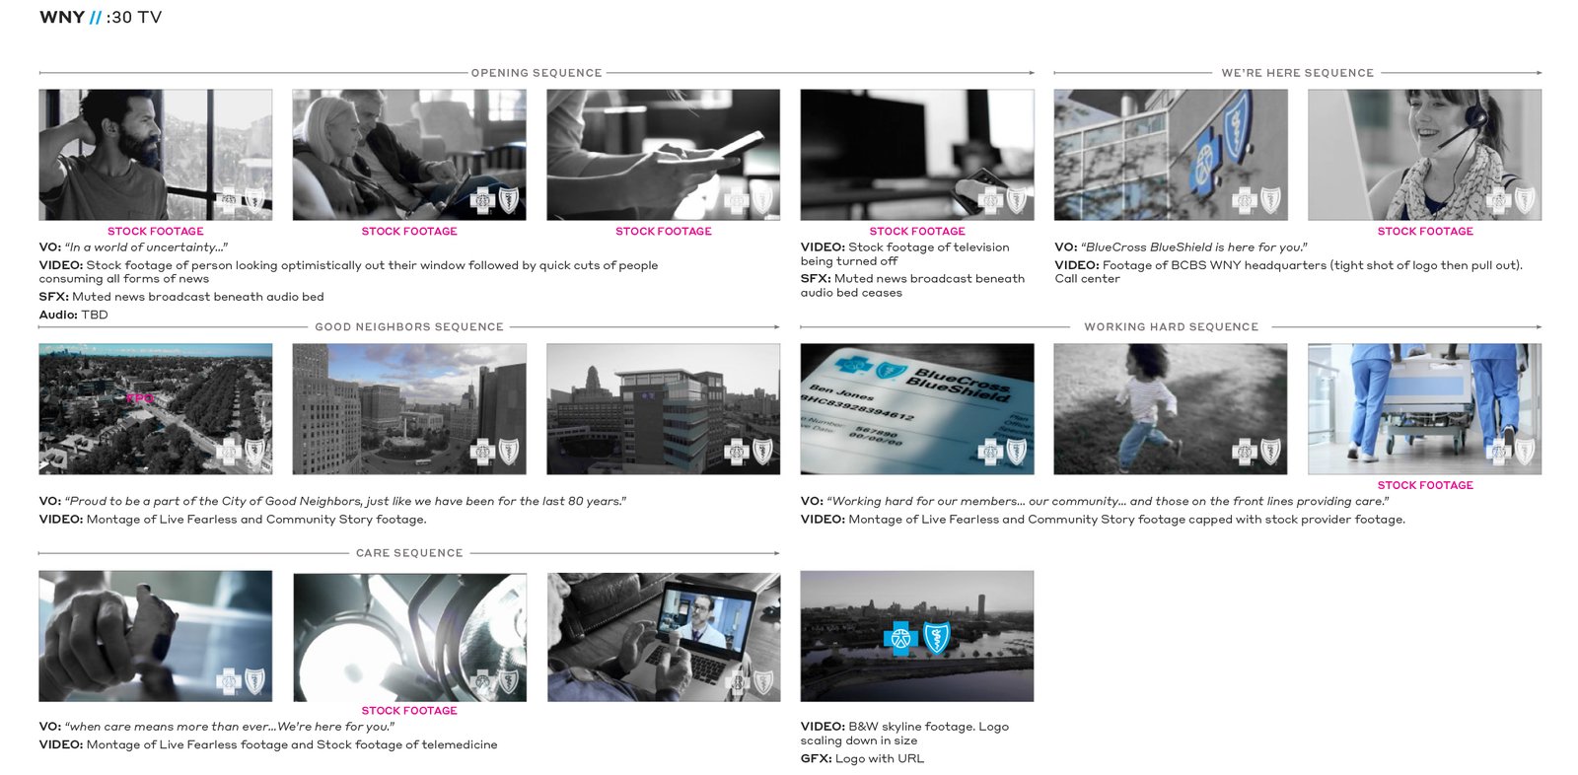Select the child running on grass frame
The height and width of the screenshot is (775, 1578).
1171,409
